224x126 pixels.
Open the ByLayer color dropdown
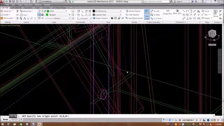69,15
